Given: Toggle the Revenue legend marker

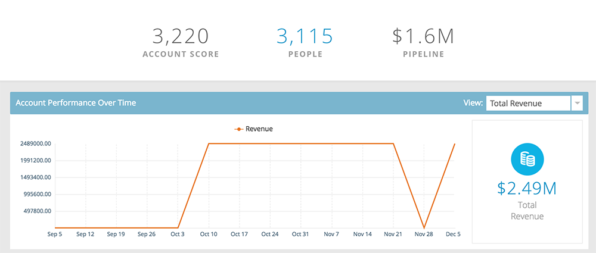Looking at the screenshot, I should (x=238, y=129).
